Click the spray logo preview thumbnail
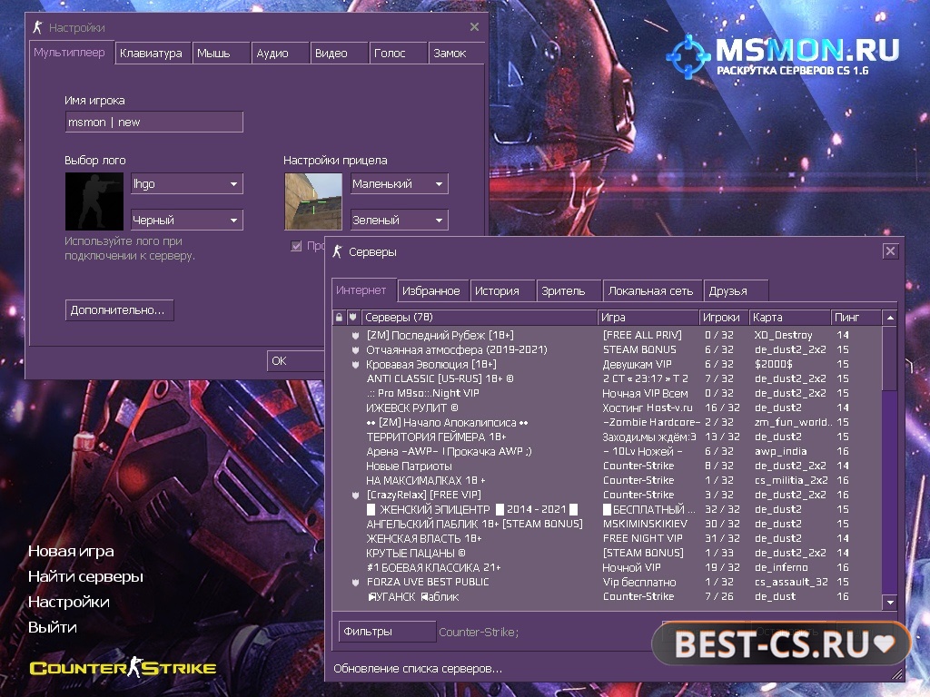The image size is (930, 697). tap(94, 201)
